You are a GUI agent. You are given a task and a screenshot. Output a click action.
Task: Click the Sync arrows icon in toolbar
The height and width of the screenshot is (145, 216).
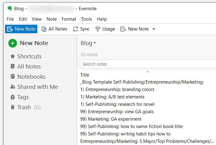point(76,29)
